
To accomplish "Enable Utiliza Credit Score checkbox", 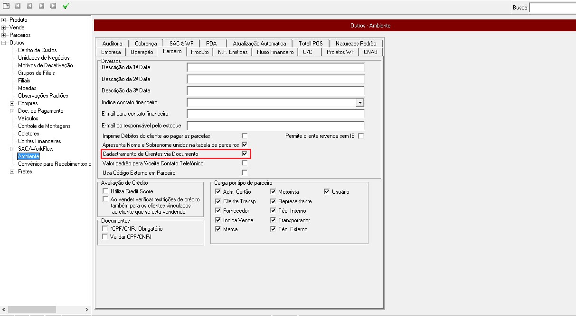I will 105,191.
